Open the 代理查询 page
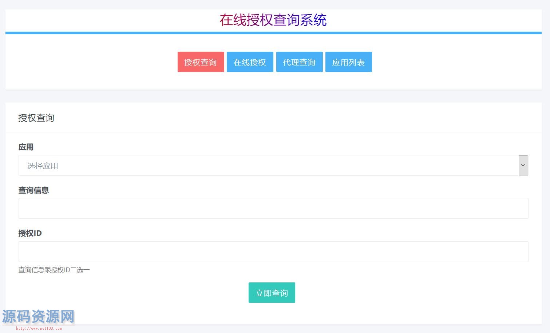 tap(299, 62)
